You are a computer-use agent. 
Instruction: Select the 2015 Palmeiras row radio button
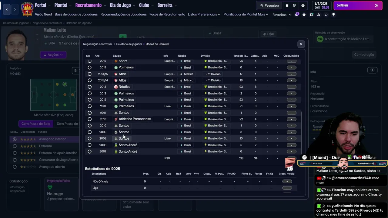[89, 68]
